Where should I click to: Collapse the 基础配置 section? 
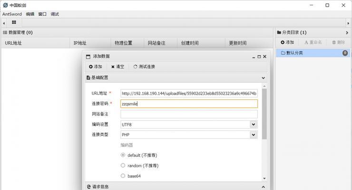pos(264,78)
